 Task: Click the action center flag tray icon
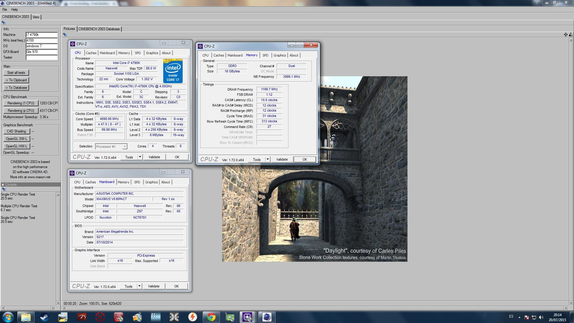[527, 317]
